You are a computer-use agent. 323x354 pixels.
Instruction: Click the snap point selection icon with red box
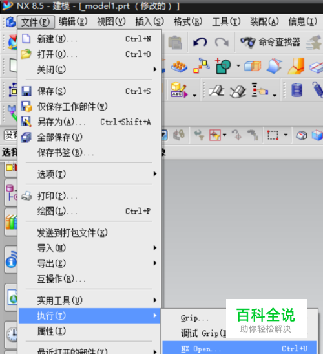point(215,135)
